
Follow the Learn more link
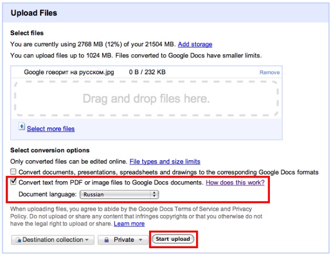(129, 223)
